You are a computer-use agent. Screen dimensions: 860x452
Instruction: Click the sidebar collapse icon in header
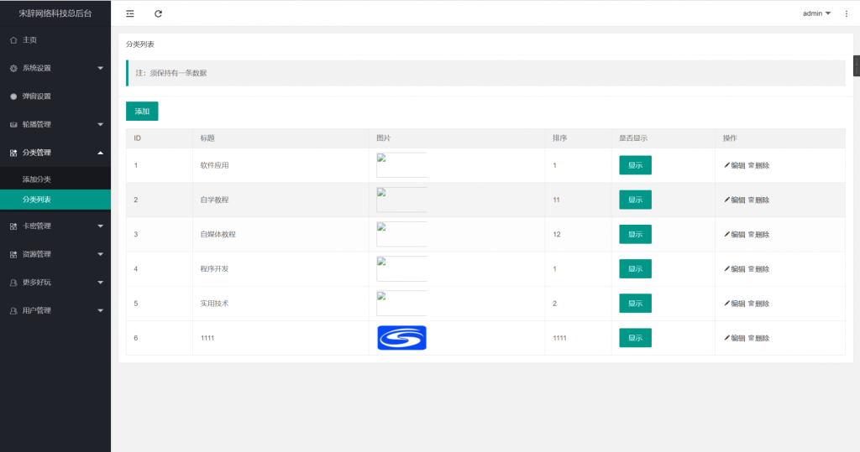[129, 13]
